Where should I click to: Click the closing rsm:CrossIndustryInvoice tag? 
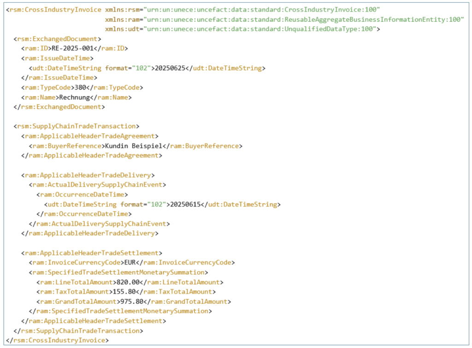pos(57,341)
